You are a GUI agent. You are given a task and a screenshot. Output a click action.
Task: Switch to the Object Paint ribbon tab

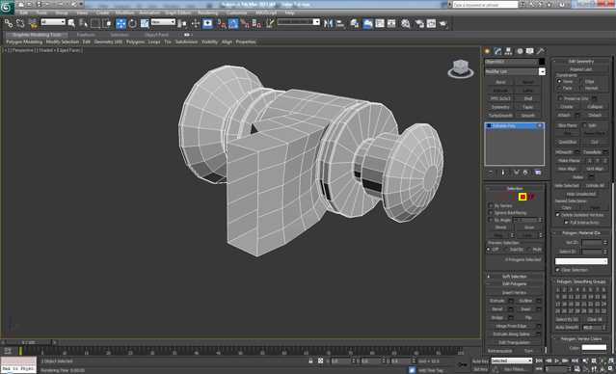[x=156, y=35]
